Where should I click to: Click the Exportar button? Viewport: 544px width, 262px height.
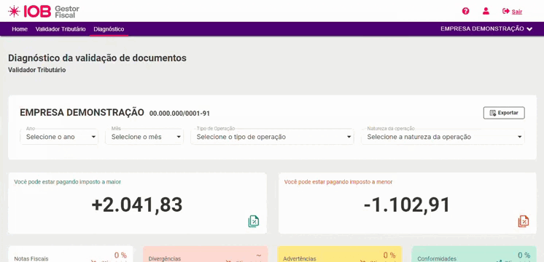click(504, 113)
